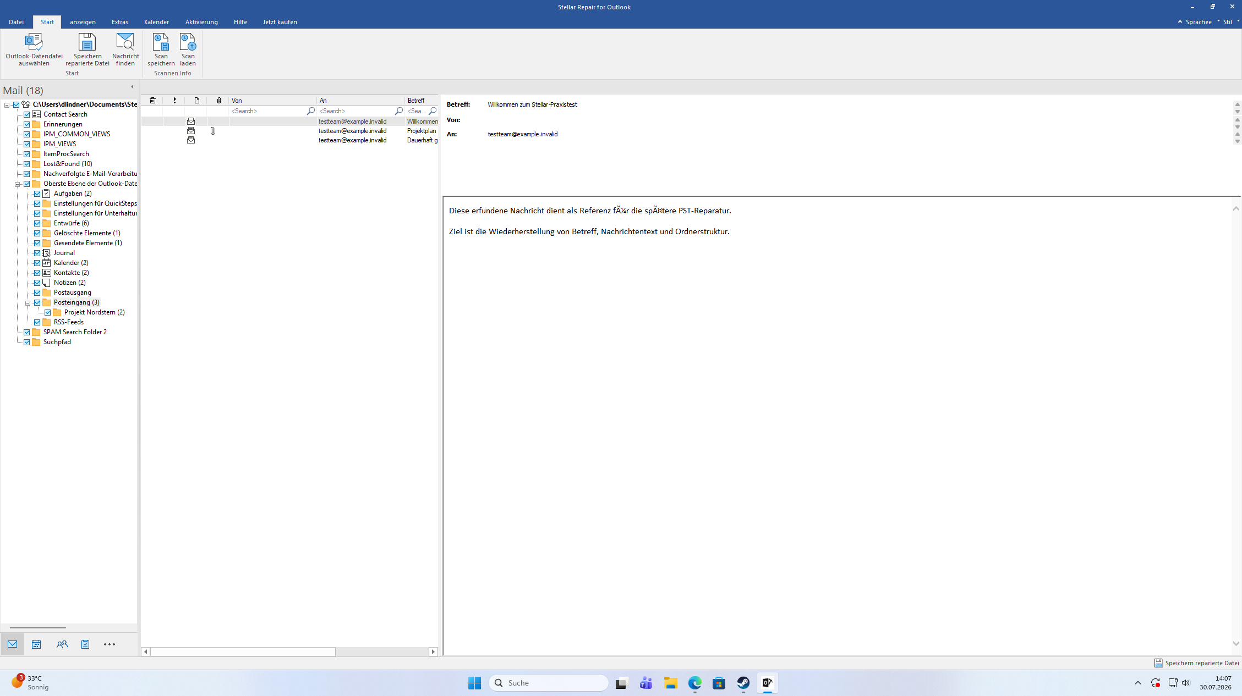Viewport: 1242px width, 696px height.
Task: Show hidden icons in the system tray
Action: coord(1138,683)
